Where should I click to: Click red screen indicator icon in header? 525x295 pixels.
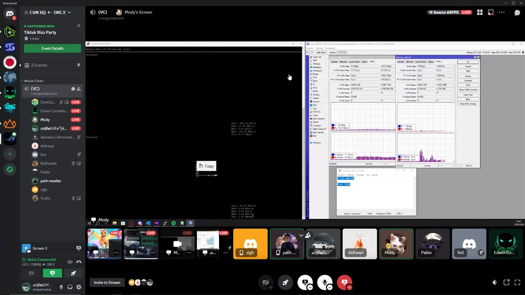pos(491,12)
